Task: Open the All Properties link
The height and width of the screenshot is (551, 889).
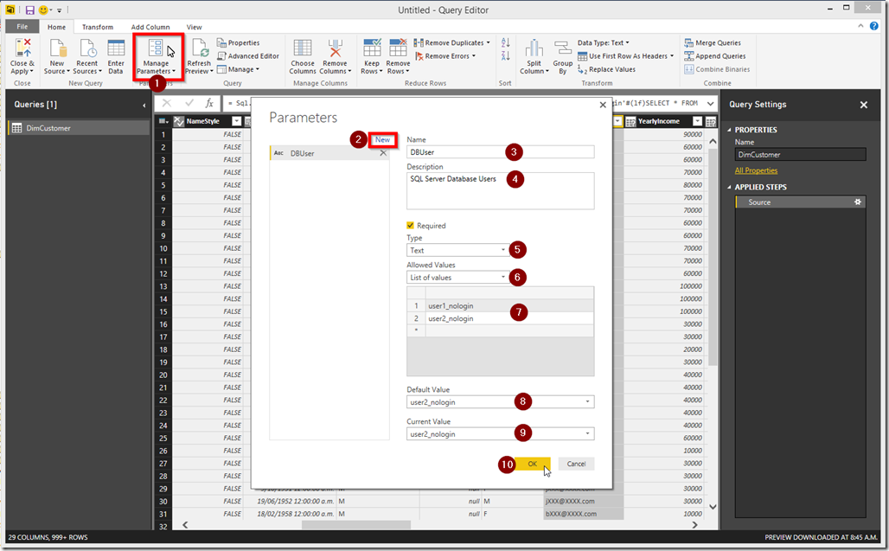Action: point(756,170)
